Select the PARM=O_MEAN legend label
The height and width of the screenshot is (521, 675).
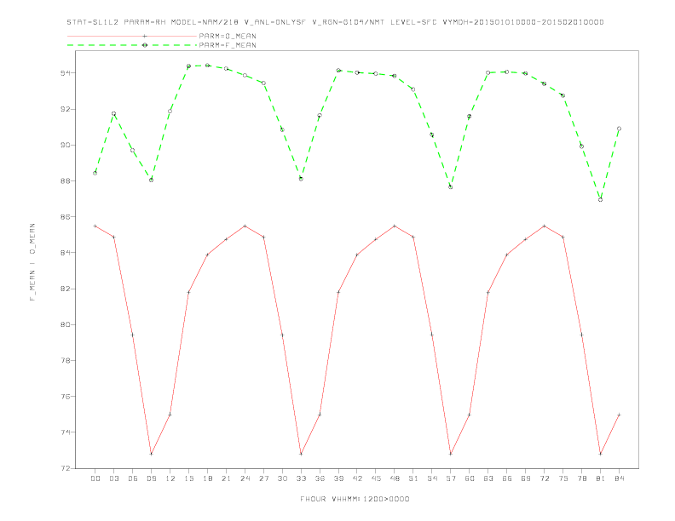click(x=228, y=36)
